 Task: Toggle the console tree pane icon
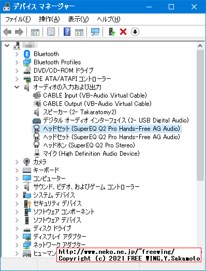click(35, 32)
